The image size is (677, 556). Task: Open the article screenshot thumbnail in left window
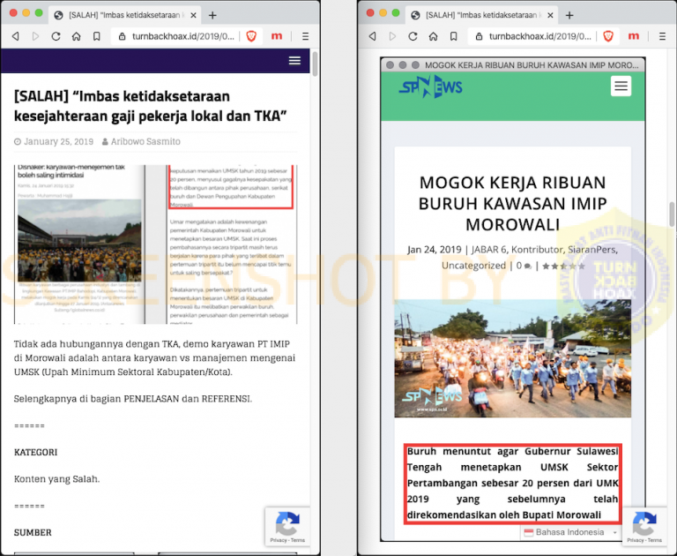[155, 244]
